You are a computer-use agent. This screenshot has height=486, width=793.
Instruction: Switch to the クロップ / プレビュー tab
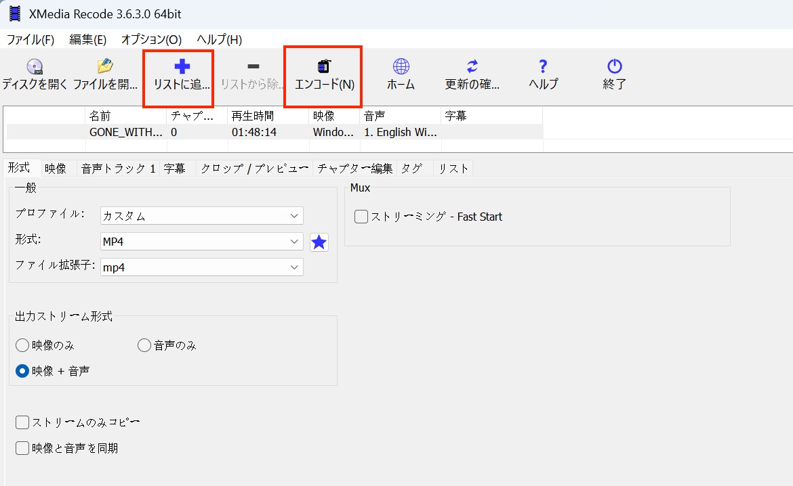tap(254, 169)
